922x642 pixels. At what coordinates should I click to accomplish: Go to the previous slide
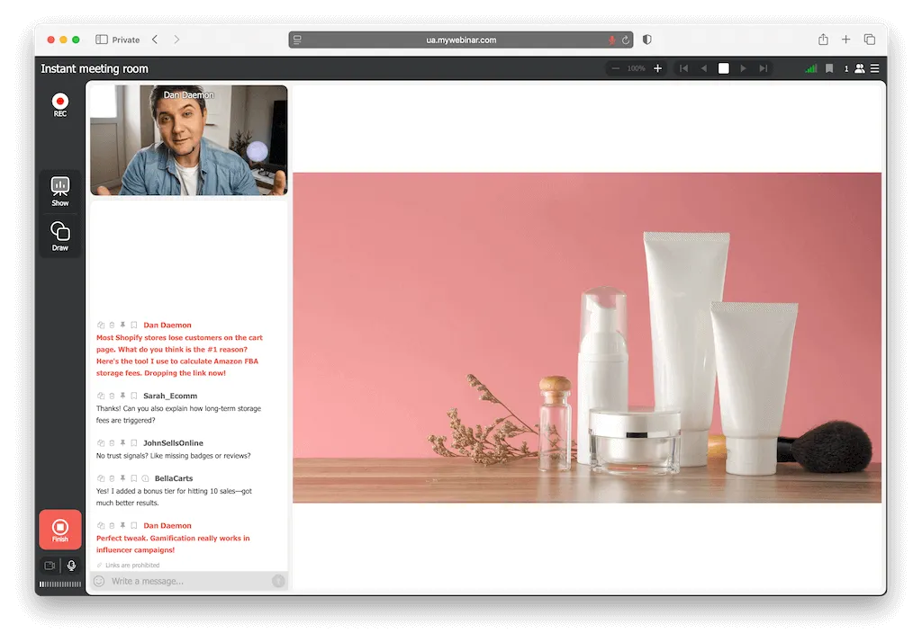[703, 68]
